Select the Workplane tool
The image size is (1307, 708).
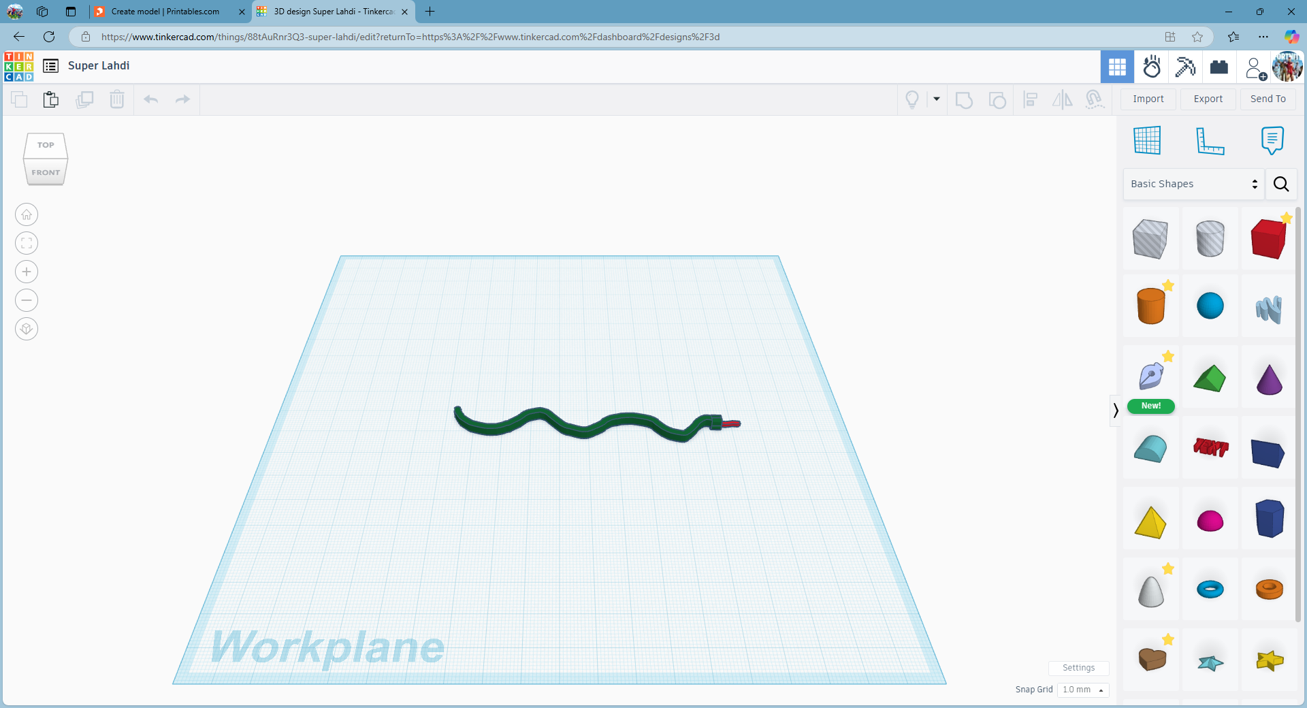coord(1147,140)
